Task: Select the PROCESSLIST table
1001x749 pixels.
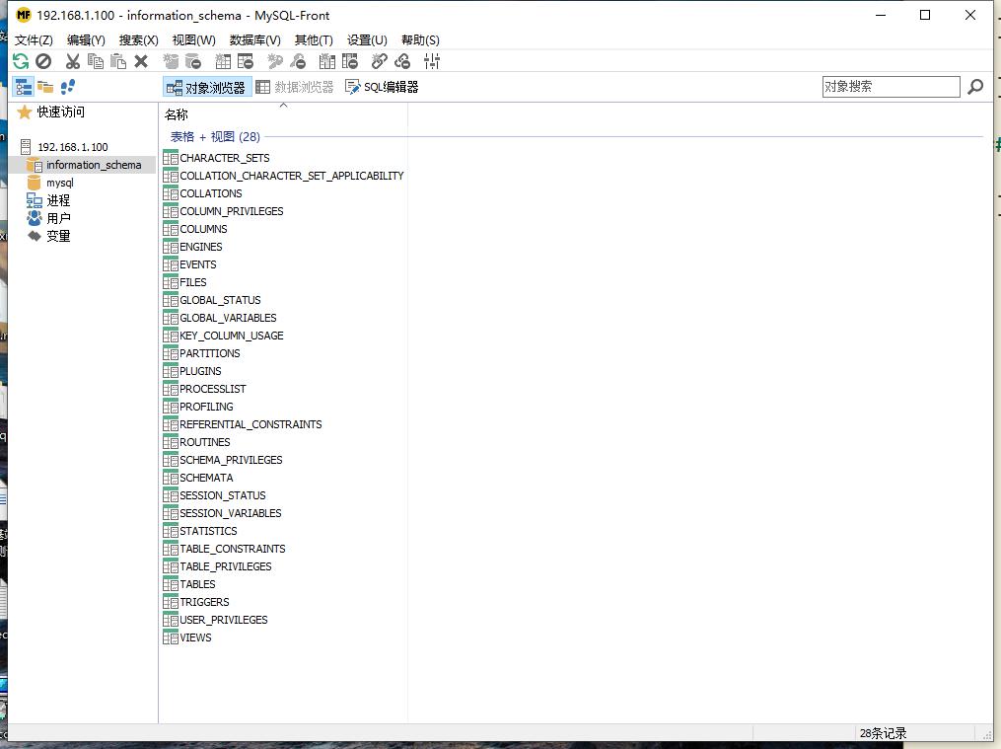Action: click(213, 389)
